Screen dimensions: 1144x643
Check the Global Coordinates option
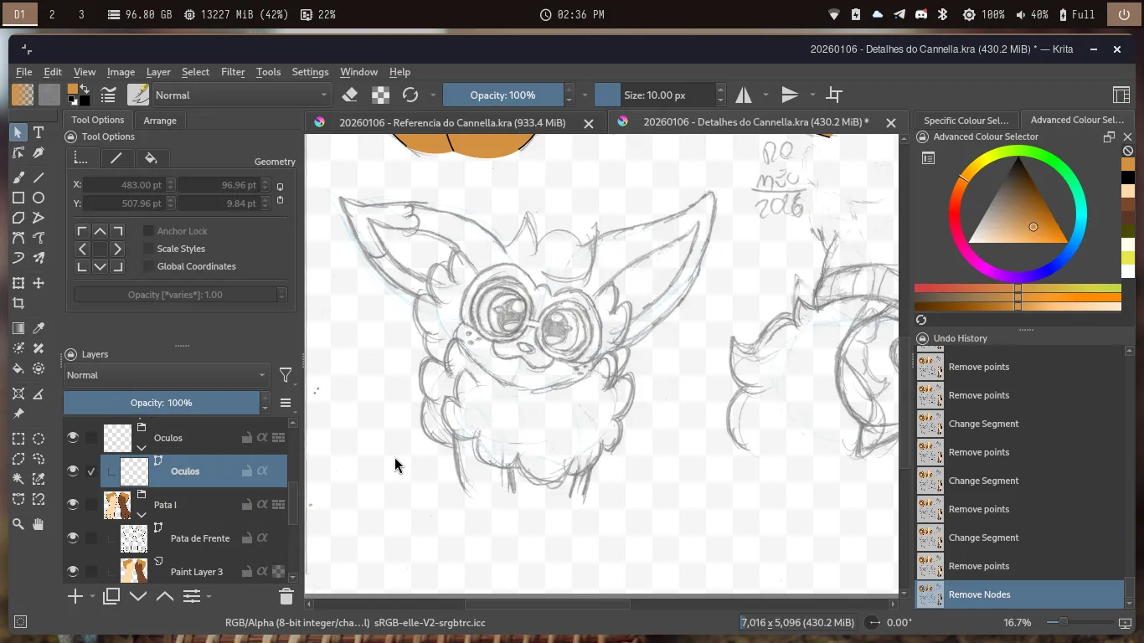pos(148,266)
